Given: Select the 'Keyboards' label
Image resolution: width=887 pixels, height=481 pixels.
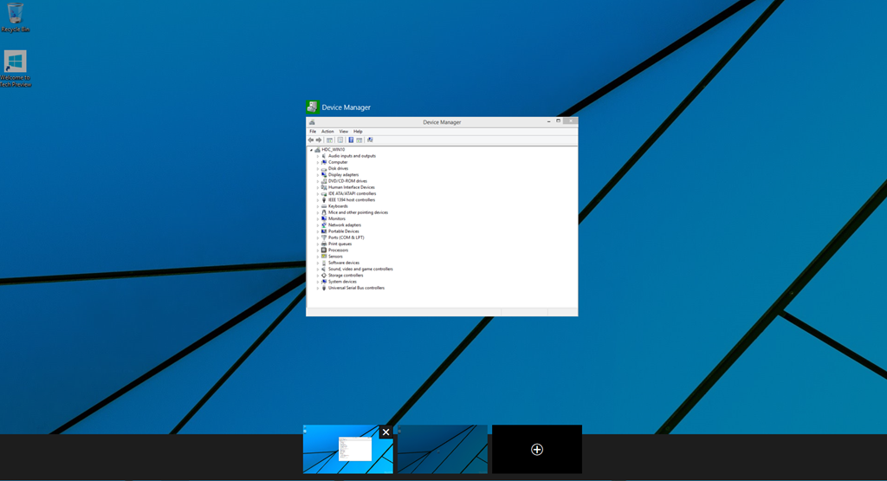Looking at the screenshot, I should point(339,206).
